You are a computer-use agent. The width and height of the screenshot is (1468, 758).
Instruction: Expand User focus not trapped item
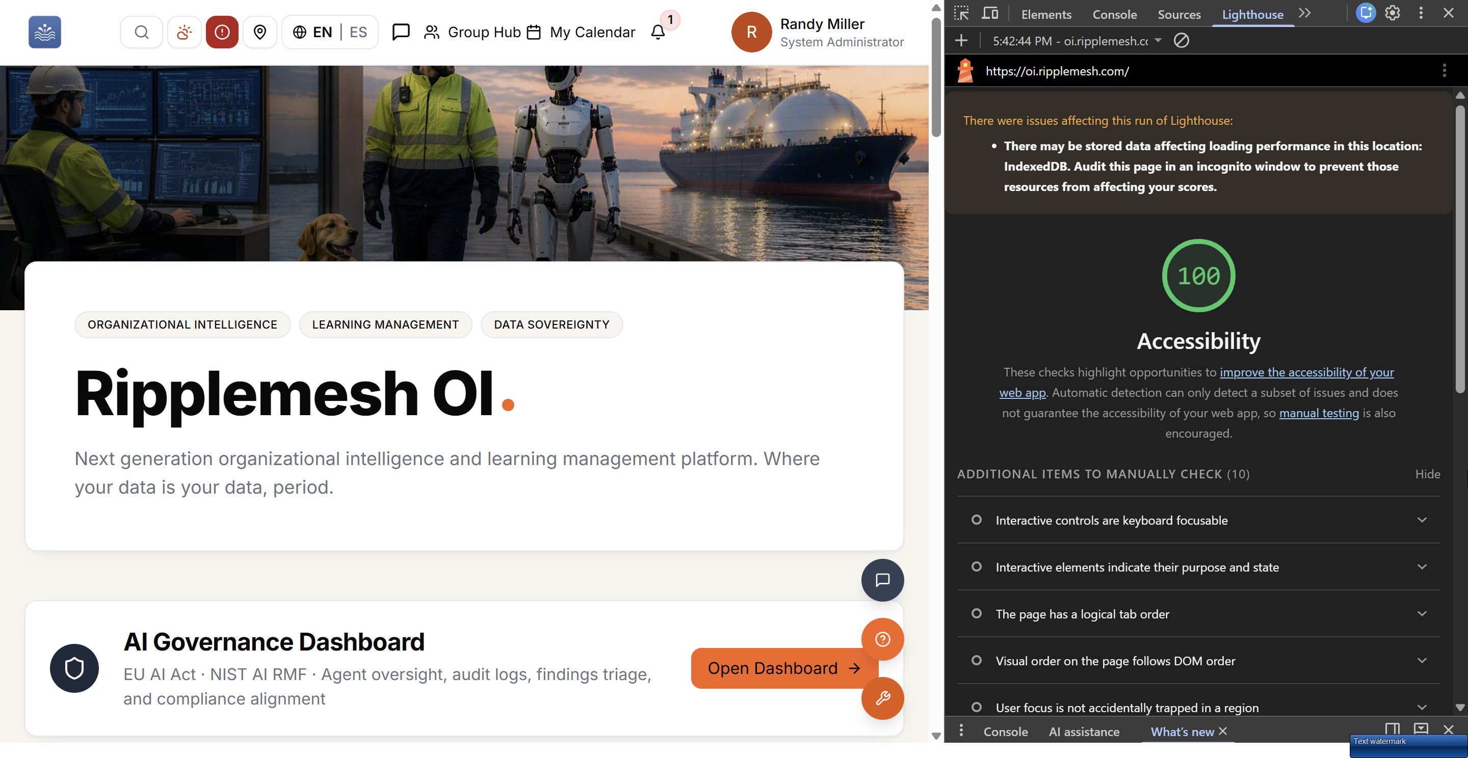tap(1198, 707)
